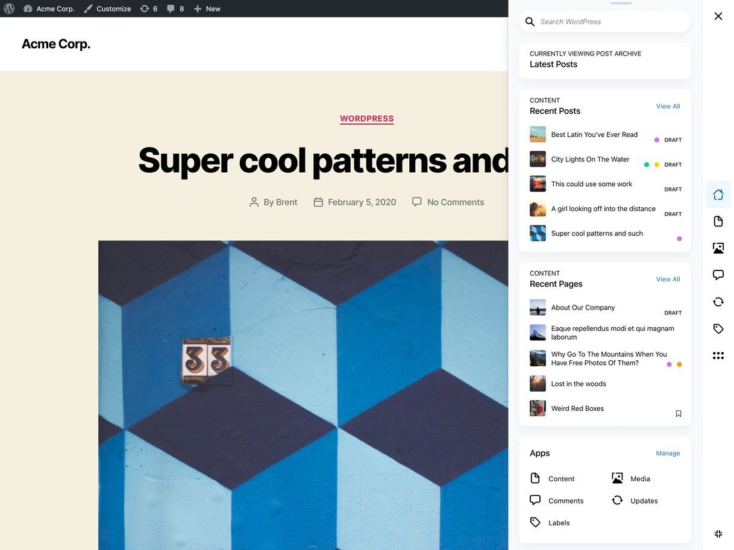Open the New content menu
Viewport: 734px width, 550px height.
click(x=207, y=8)
